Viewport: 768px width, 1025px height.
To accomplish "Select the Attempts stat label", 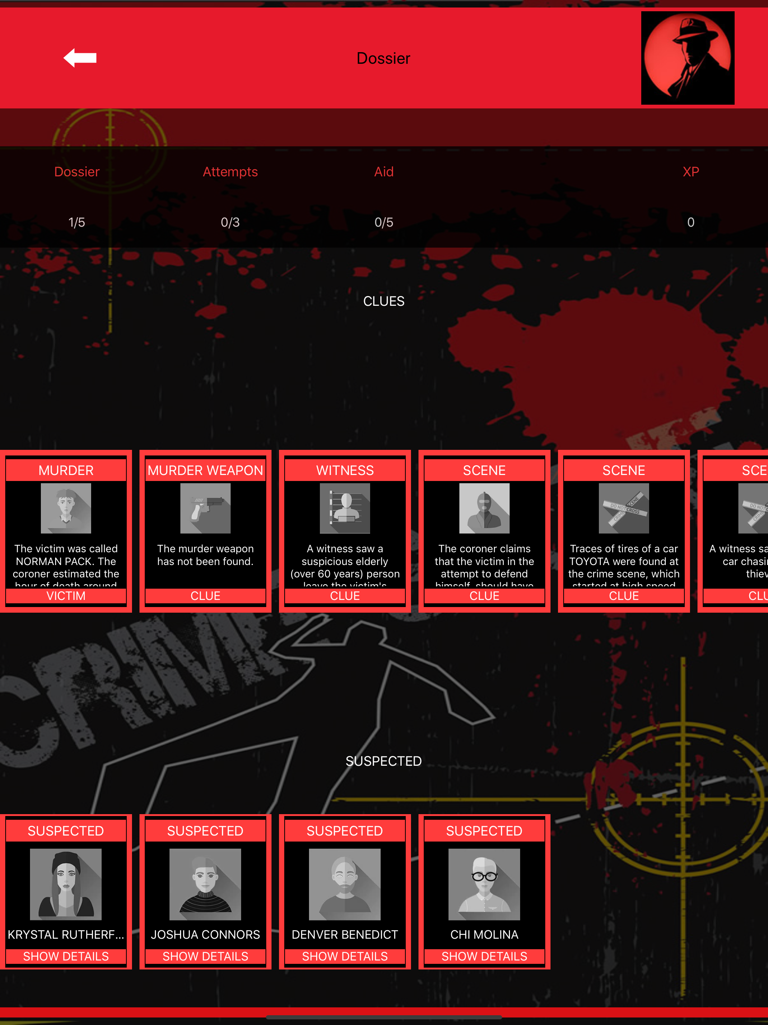I will [230, 172].
